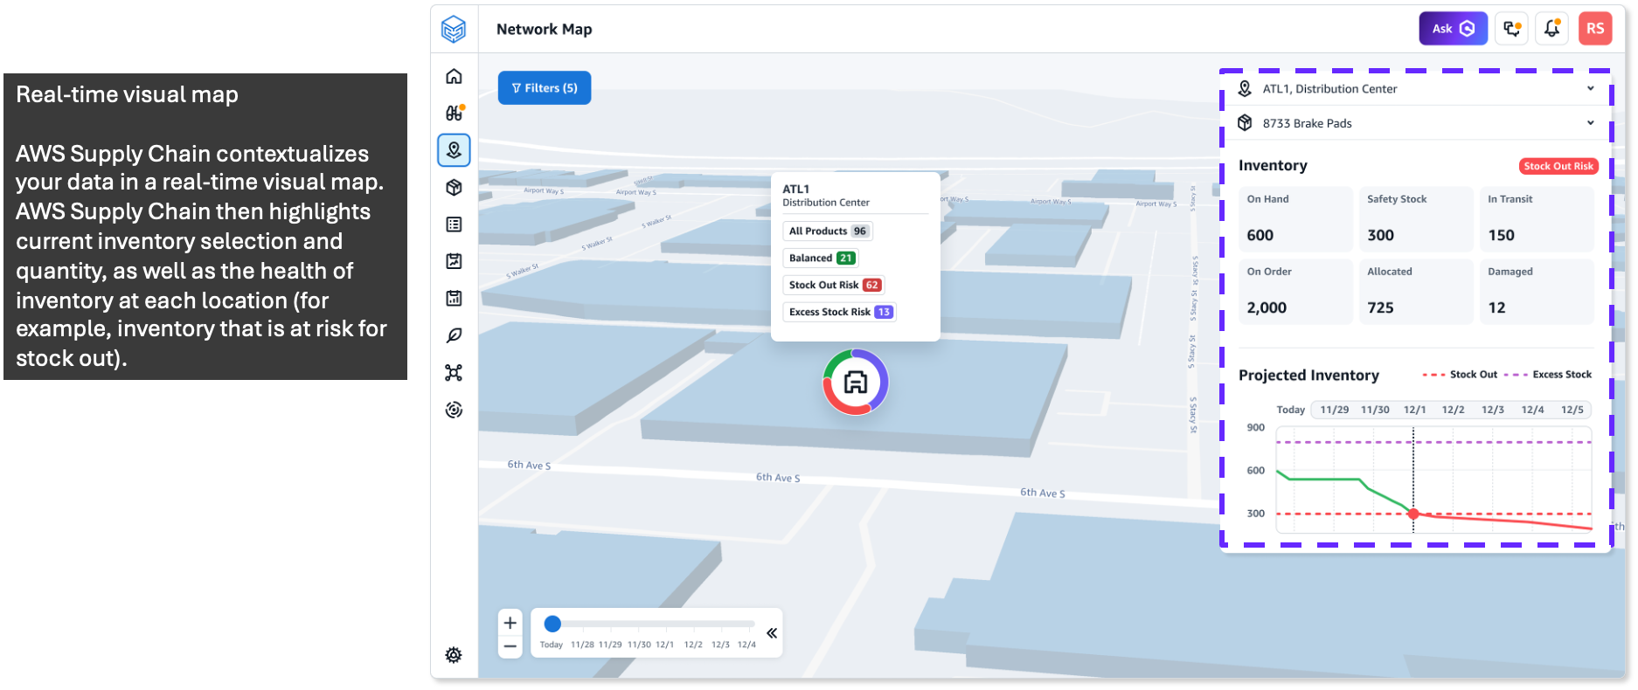The image size is (1638, 690).
Task: Open the notifications bell
Action: click(1552, 29)
